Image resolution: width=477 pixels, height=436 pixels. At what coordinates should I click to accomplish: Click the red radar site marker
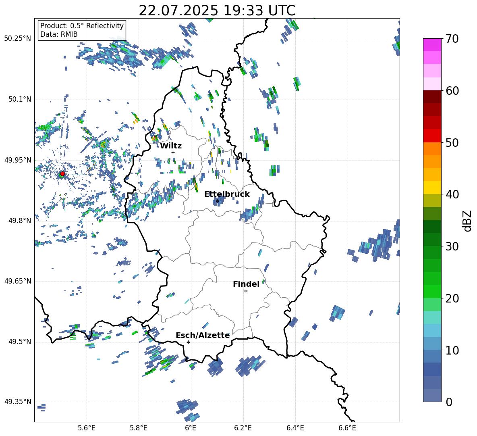pos(62,174)
